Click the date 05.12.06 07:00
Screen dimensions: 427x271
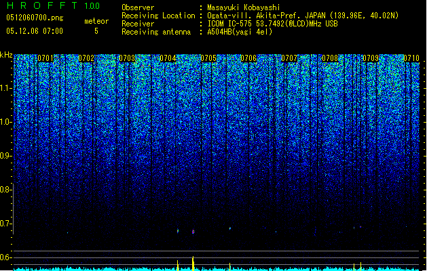coord(35,31)
